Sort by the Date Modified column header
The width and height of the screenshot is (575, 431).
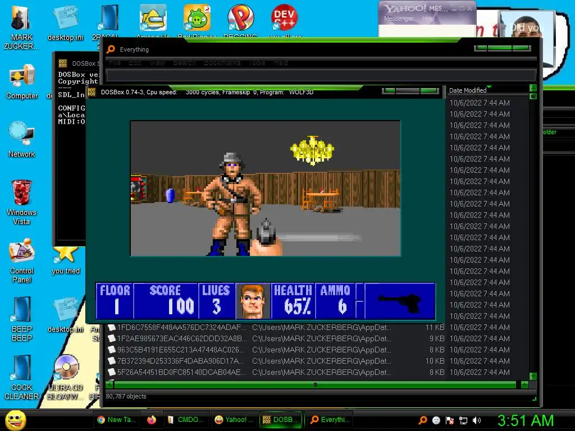[488, 90]
